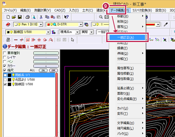175x137 pixels.
Task: Select the eyedropper tool icon
Action: tap(166, 25)
